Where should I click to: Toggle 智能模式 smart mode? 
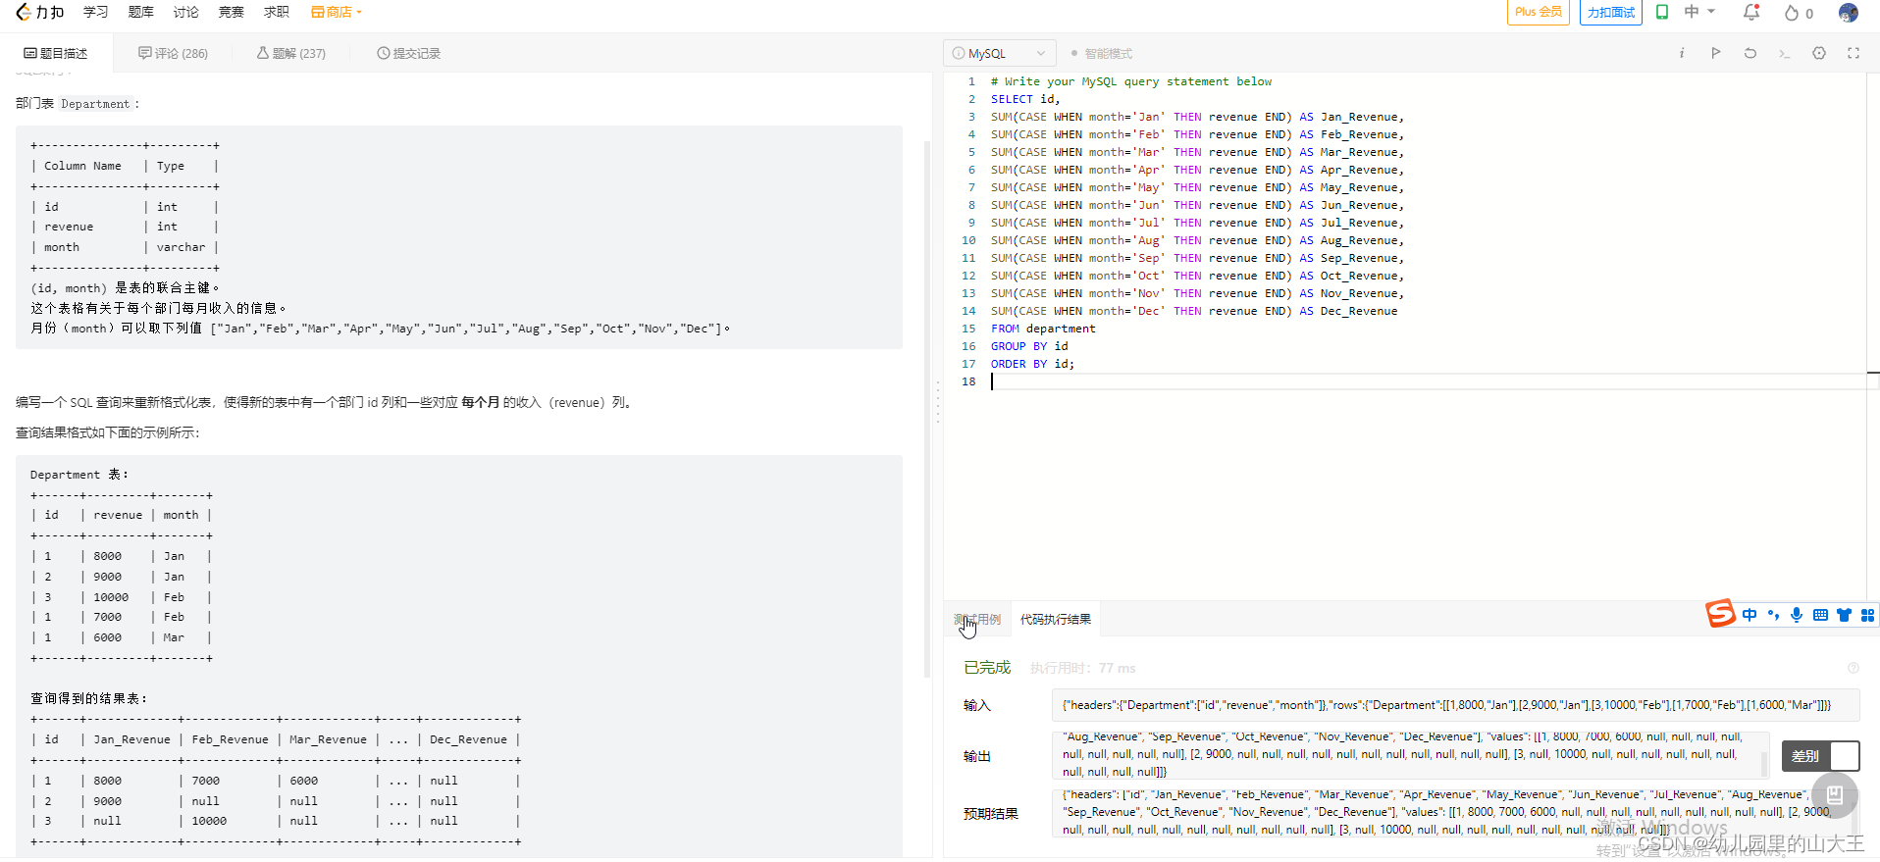1102,53
